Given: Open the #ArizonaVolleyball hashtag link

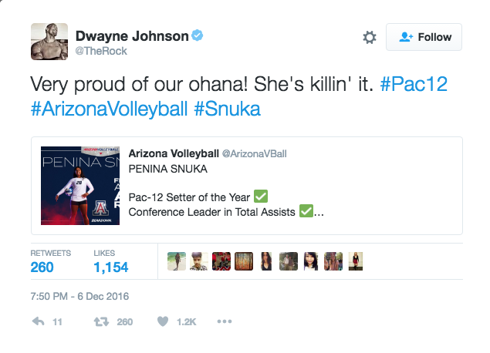Looking at the screenshot, I should click(x=109, y=109).
